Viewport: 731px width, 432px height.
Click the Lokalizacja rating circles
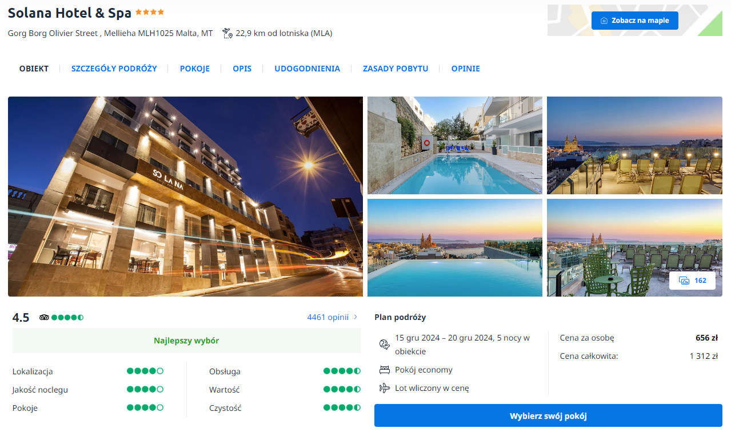[145, 371]
